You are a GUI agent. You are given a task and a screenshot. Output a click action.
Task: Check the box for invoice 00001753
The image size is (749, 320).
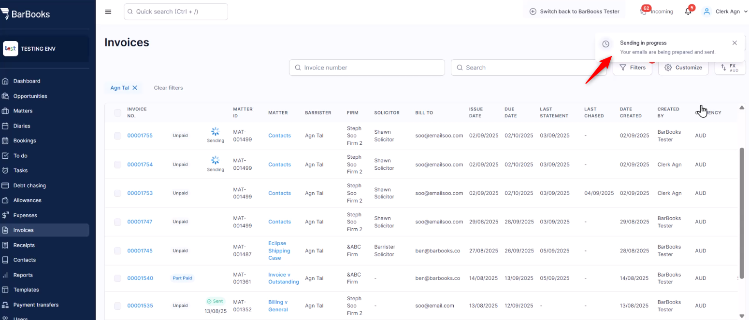(118, 193)
